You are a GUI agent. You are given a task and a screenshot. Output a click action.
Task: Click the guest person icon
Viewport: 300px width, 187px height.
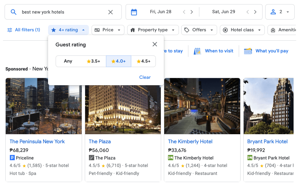pos(273,12)
